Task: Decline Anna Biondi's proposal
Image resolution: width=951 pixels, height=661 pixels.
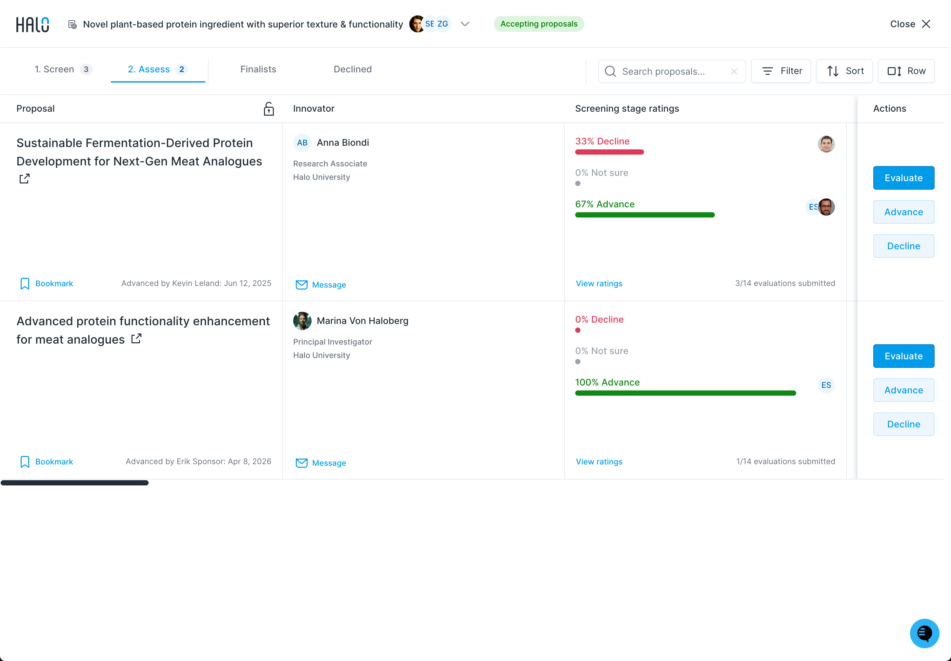Action: click(x=903, y=246)
